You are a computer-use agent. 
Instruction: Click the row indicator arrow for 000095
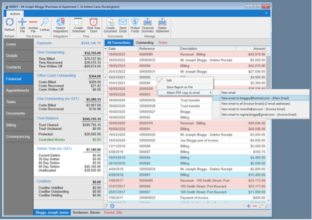point(105,77)
